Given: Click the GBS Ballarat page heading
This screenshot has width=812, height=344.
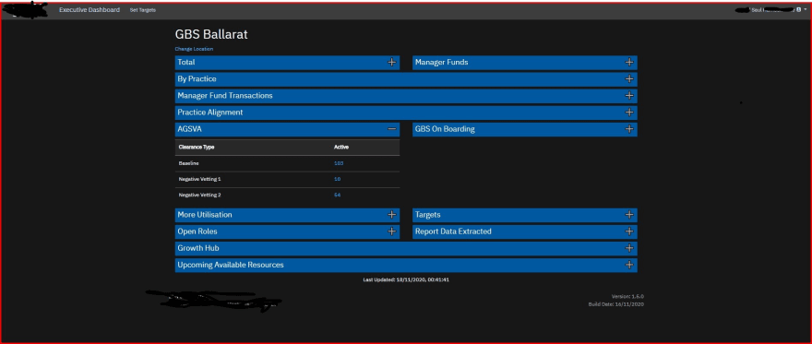Looking at the screenshot, I should [211, 35].
